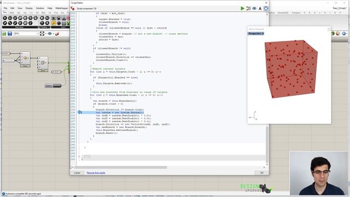
Task: Click the Button component on the canvas
Action: [x=53, y=86]
